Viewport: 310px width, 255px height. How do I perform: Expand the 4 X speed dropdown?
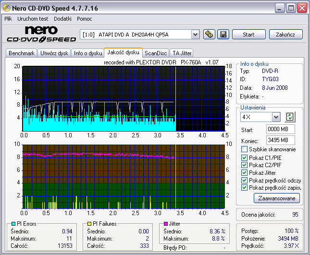[x=276, y=117]
